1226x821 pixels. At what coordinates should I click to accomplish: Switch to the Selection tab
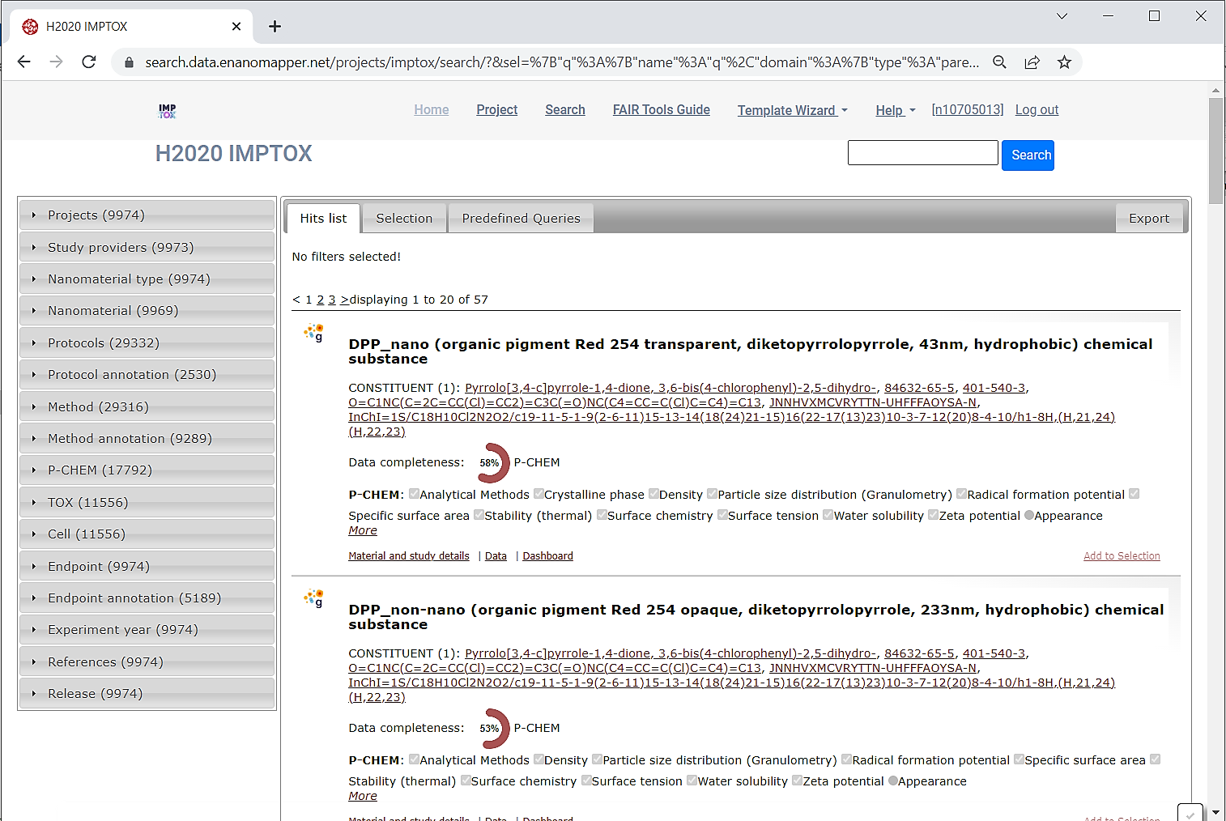404,219
